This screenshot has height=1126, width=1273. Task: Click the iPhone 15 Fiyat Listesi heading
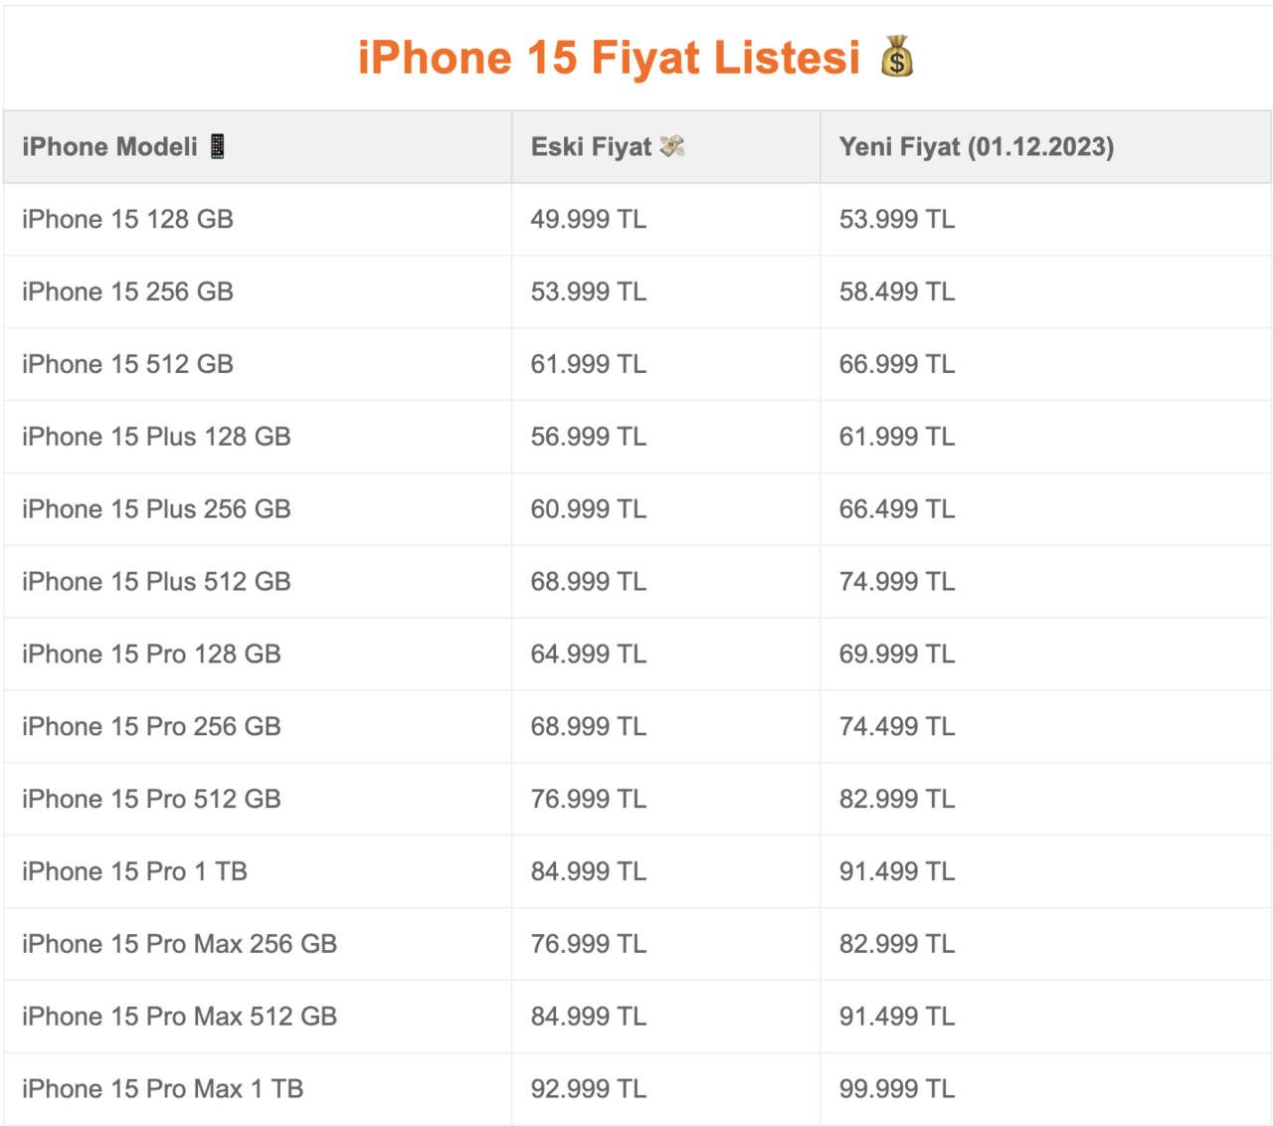coord(608,58)
